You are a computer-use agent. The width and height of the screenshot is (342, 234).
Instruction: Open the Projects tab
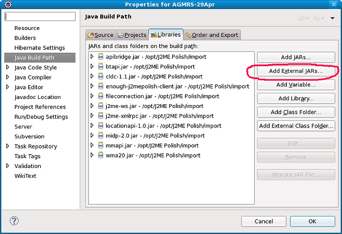(132, 35)
